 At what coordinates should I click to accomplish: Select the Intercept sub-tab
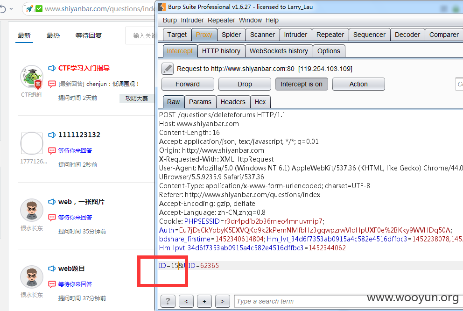tap(180, 51)
